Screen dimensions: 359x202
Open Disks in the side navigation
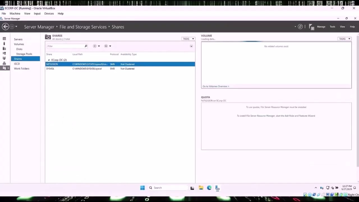19,49
